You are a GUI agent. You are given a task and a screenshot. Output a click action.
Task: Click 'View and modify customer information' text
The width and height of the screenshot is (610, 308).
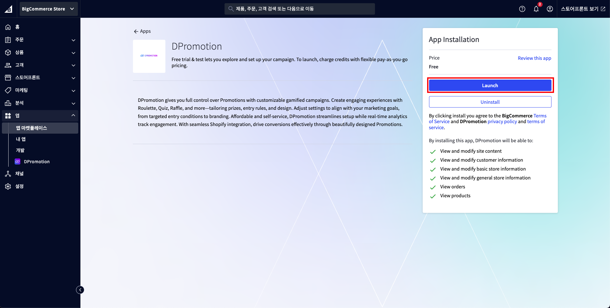[x=482, y=160]
